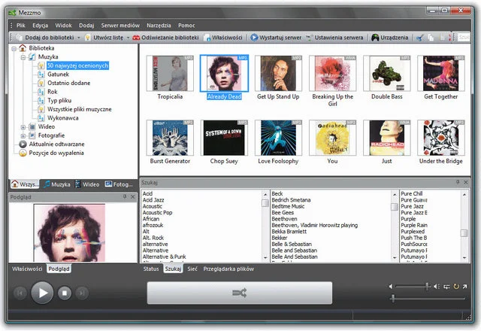Open Dodaj do biblioteki dropdown

point(44,37)
